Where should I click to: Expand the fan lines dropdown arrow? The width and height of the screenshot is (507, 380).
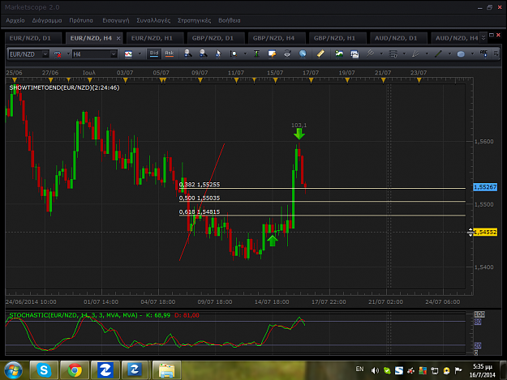coord(427,53)
